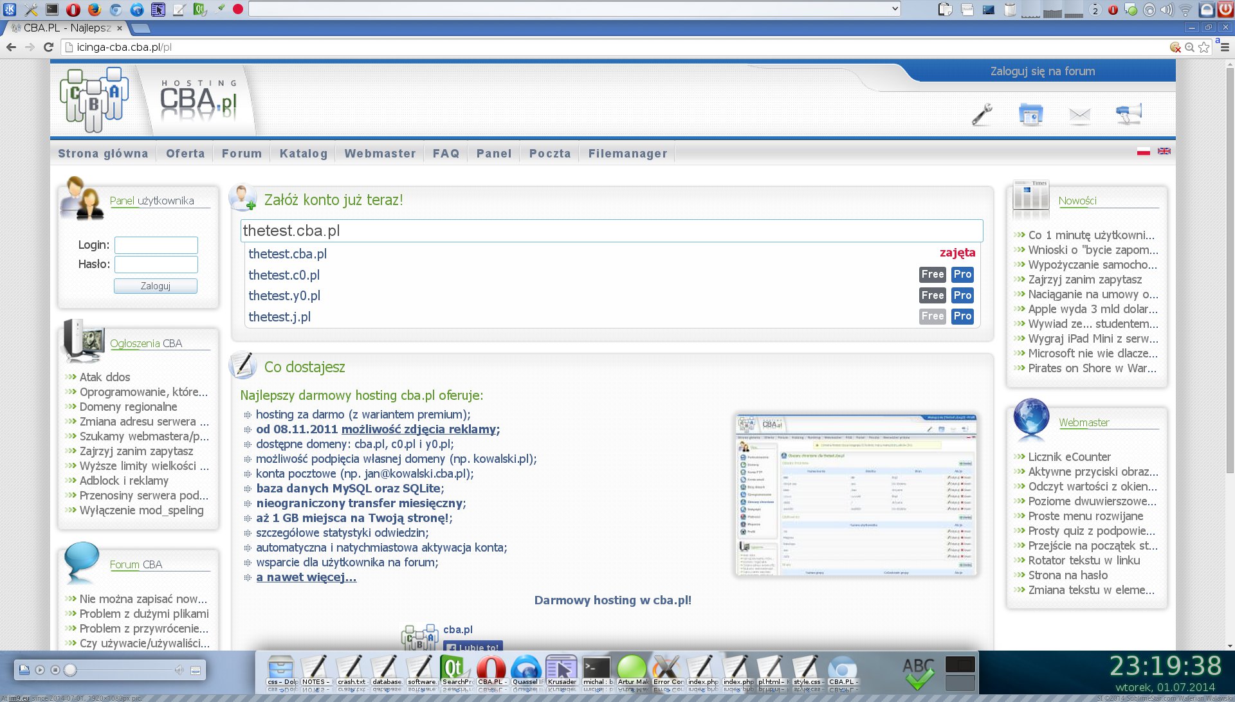Launch Opera from the top panel
This screenshot has width=1235, height=702.
(x=73, y=9)
